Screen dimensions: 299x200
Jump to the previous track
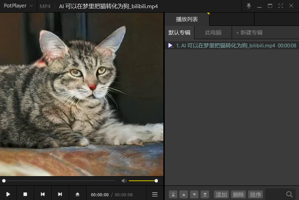(43, 194)
